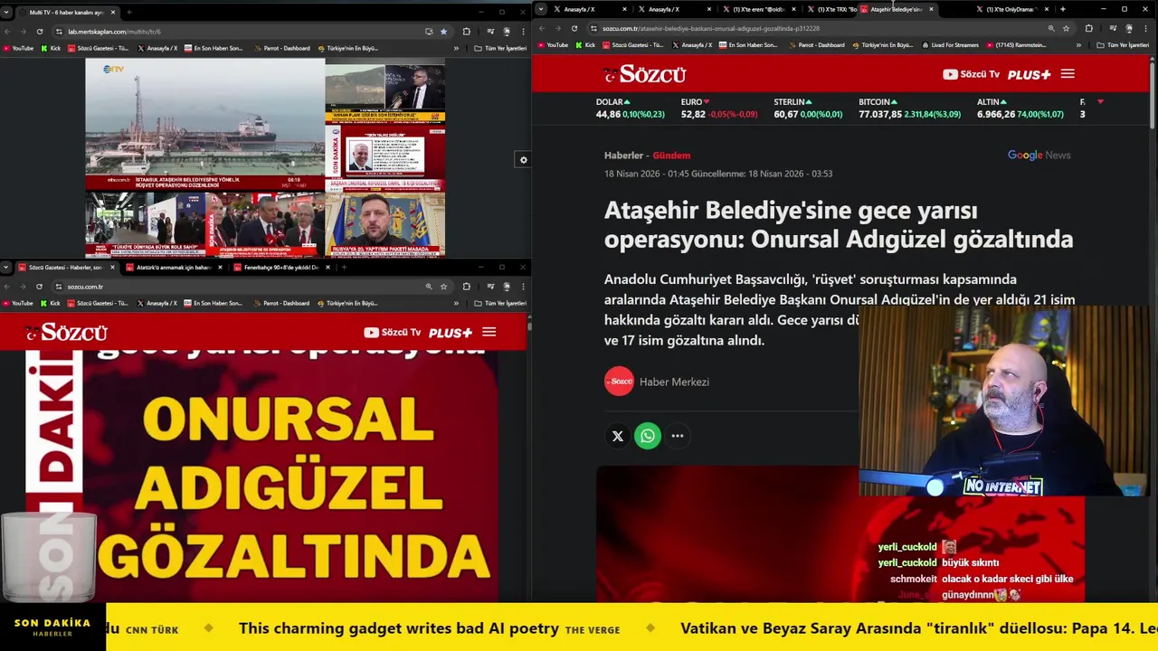This screenshot has width=1158, height=651.
Task: Open extensions menu in Multi TV window
Action: click(x=467, y=32)
